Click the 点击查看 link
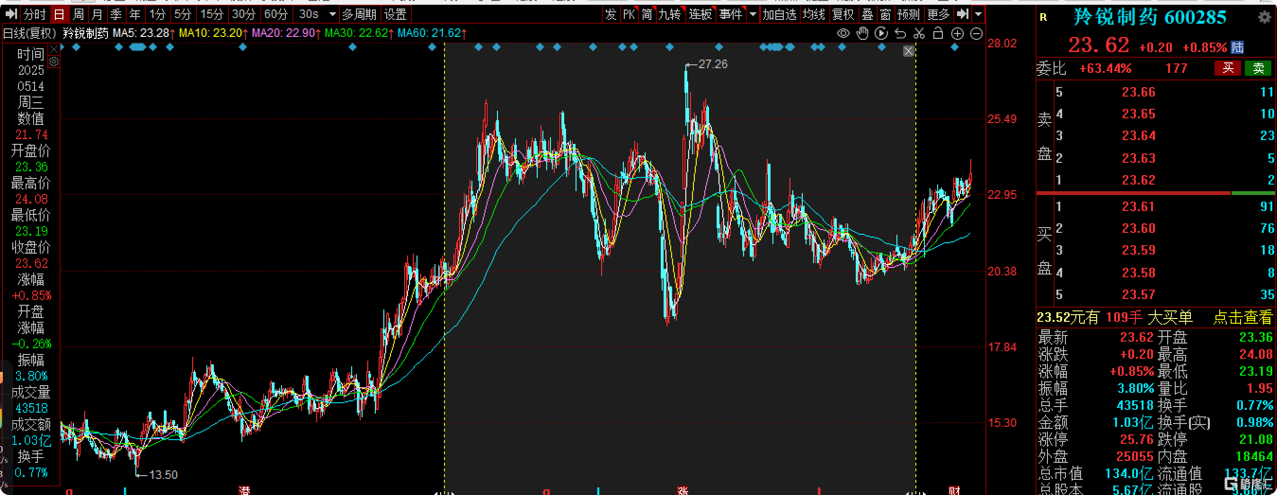1277x495 pixels. point(1243,317)
